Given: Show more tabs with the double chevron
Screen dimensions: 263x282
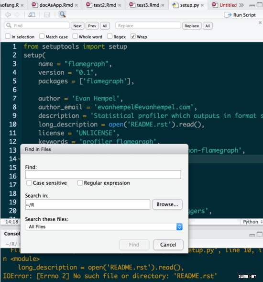Looking at the screenshot, I should point(241,5).
